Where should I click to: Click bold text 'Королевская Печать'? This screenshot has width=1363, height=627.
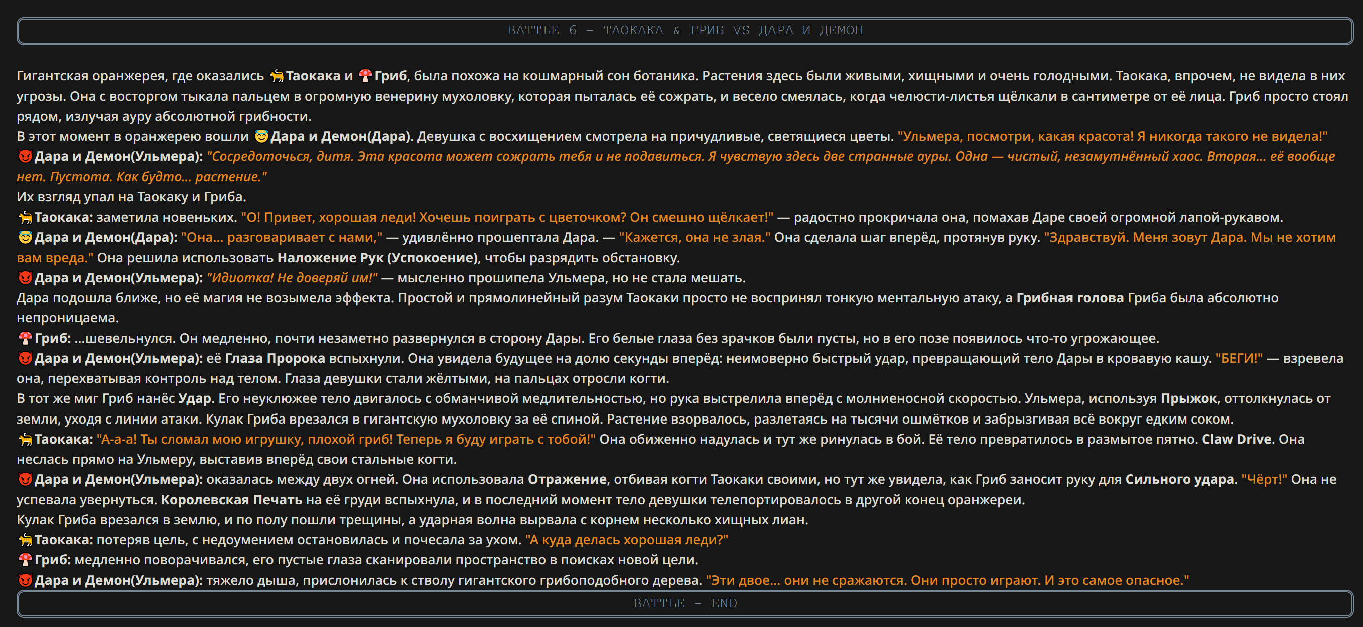(x=231, y=500)
